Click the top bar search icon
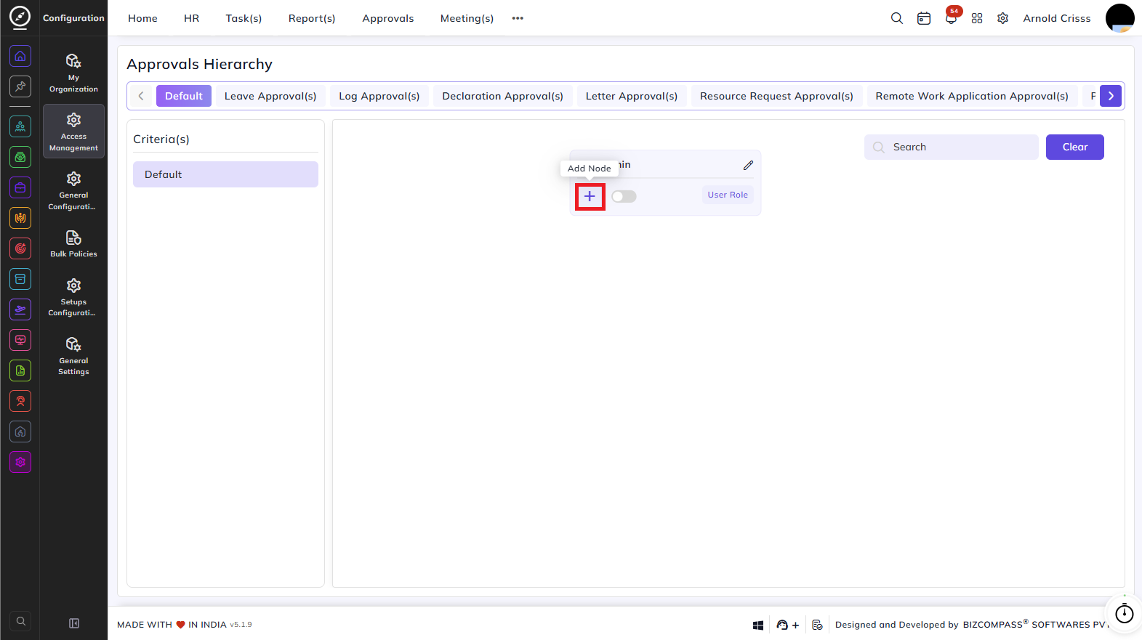1142x640 pixels. click(897, 18)
